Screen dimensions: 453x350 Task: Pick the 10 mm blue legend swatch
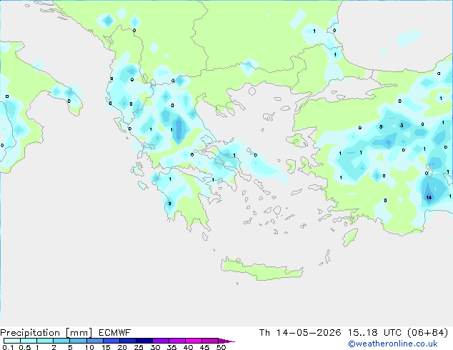pos(94,341)
